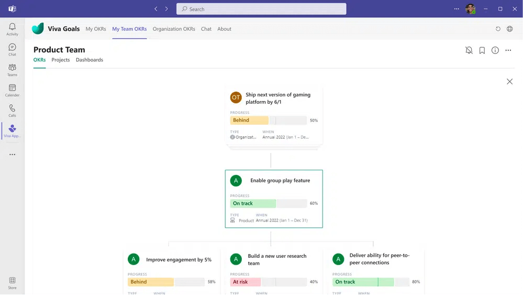Click the Behind progress bar at 50%
Image resolution: width=523 pixels, height=295 pixels.
[x=269, y=120]
